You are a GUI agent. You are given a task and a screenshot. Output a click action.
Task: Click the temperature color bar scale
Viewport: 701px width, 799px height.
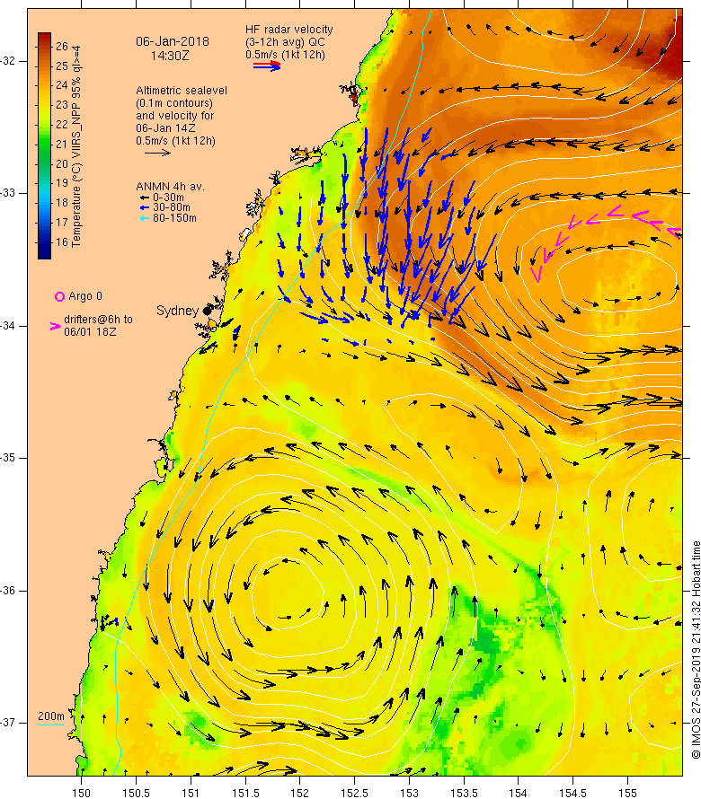[x=44, y=145]
